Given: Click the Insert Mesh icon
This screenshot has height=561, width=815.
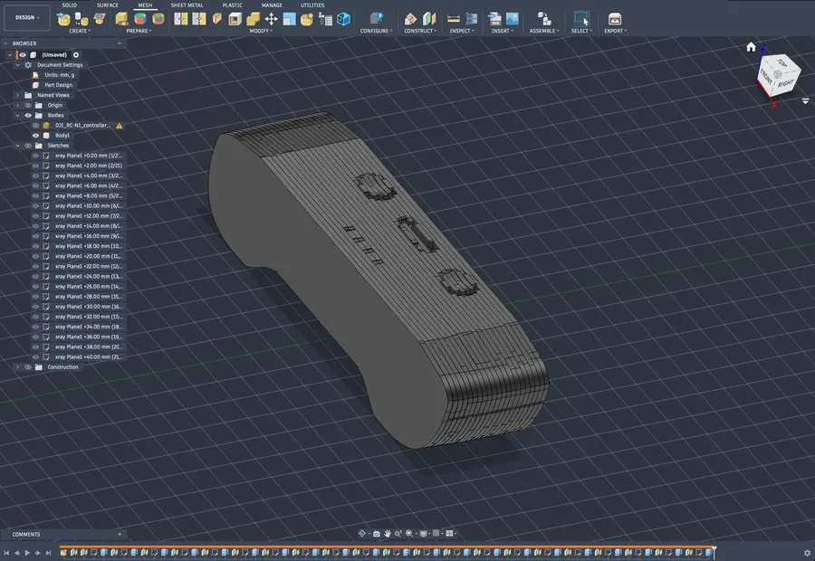Looking at the screenshot, I should (64, 19).
